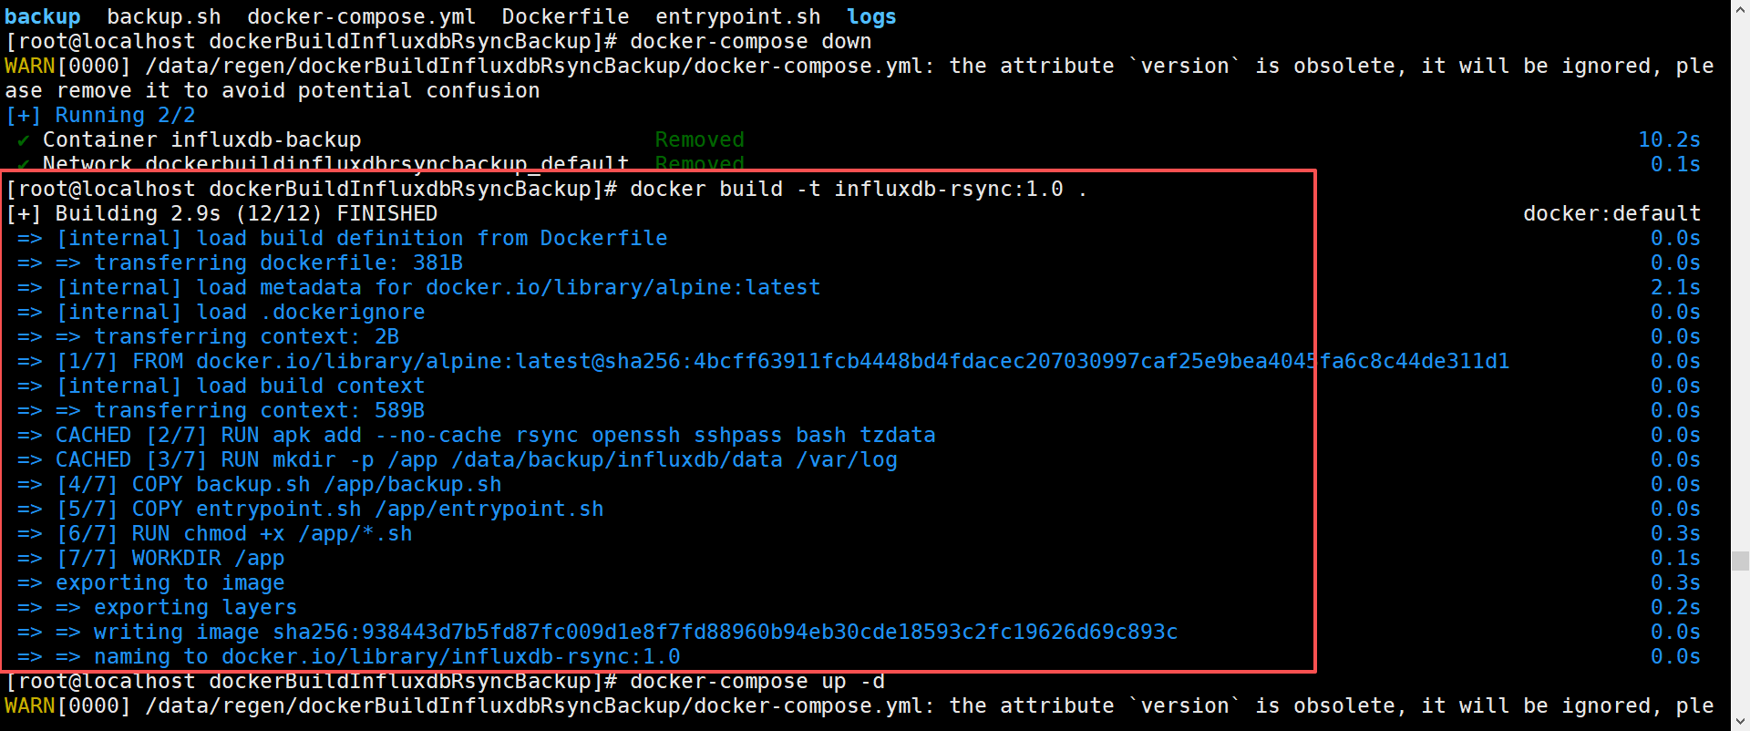The width and height of the screenshot is (1750, 731).
Task: Click the 'entrypoint.sh' filename in file listing
Action: tap(738, 17)
